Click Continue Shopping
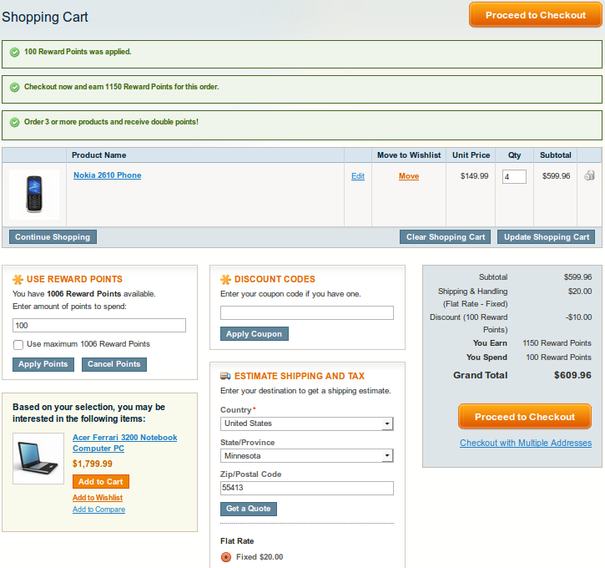This screenshot has width=605, height=568. 53,237
